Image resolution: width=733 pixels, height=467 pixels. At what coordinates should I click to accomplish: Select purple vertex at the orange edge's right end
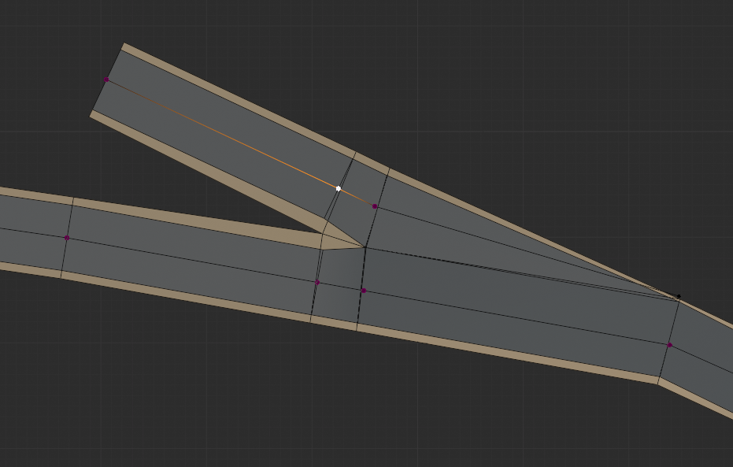click(375, 206)
